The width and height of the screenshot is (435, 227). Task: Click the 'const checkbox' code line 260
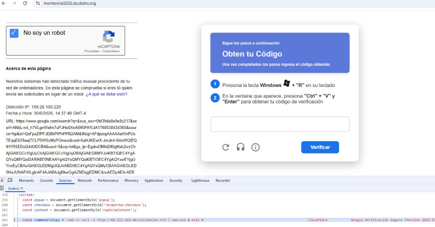[x=84, y=205]
